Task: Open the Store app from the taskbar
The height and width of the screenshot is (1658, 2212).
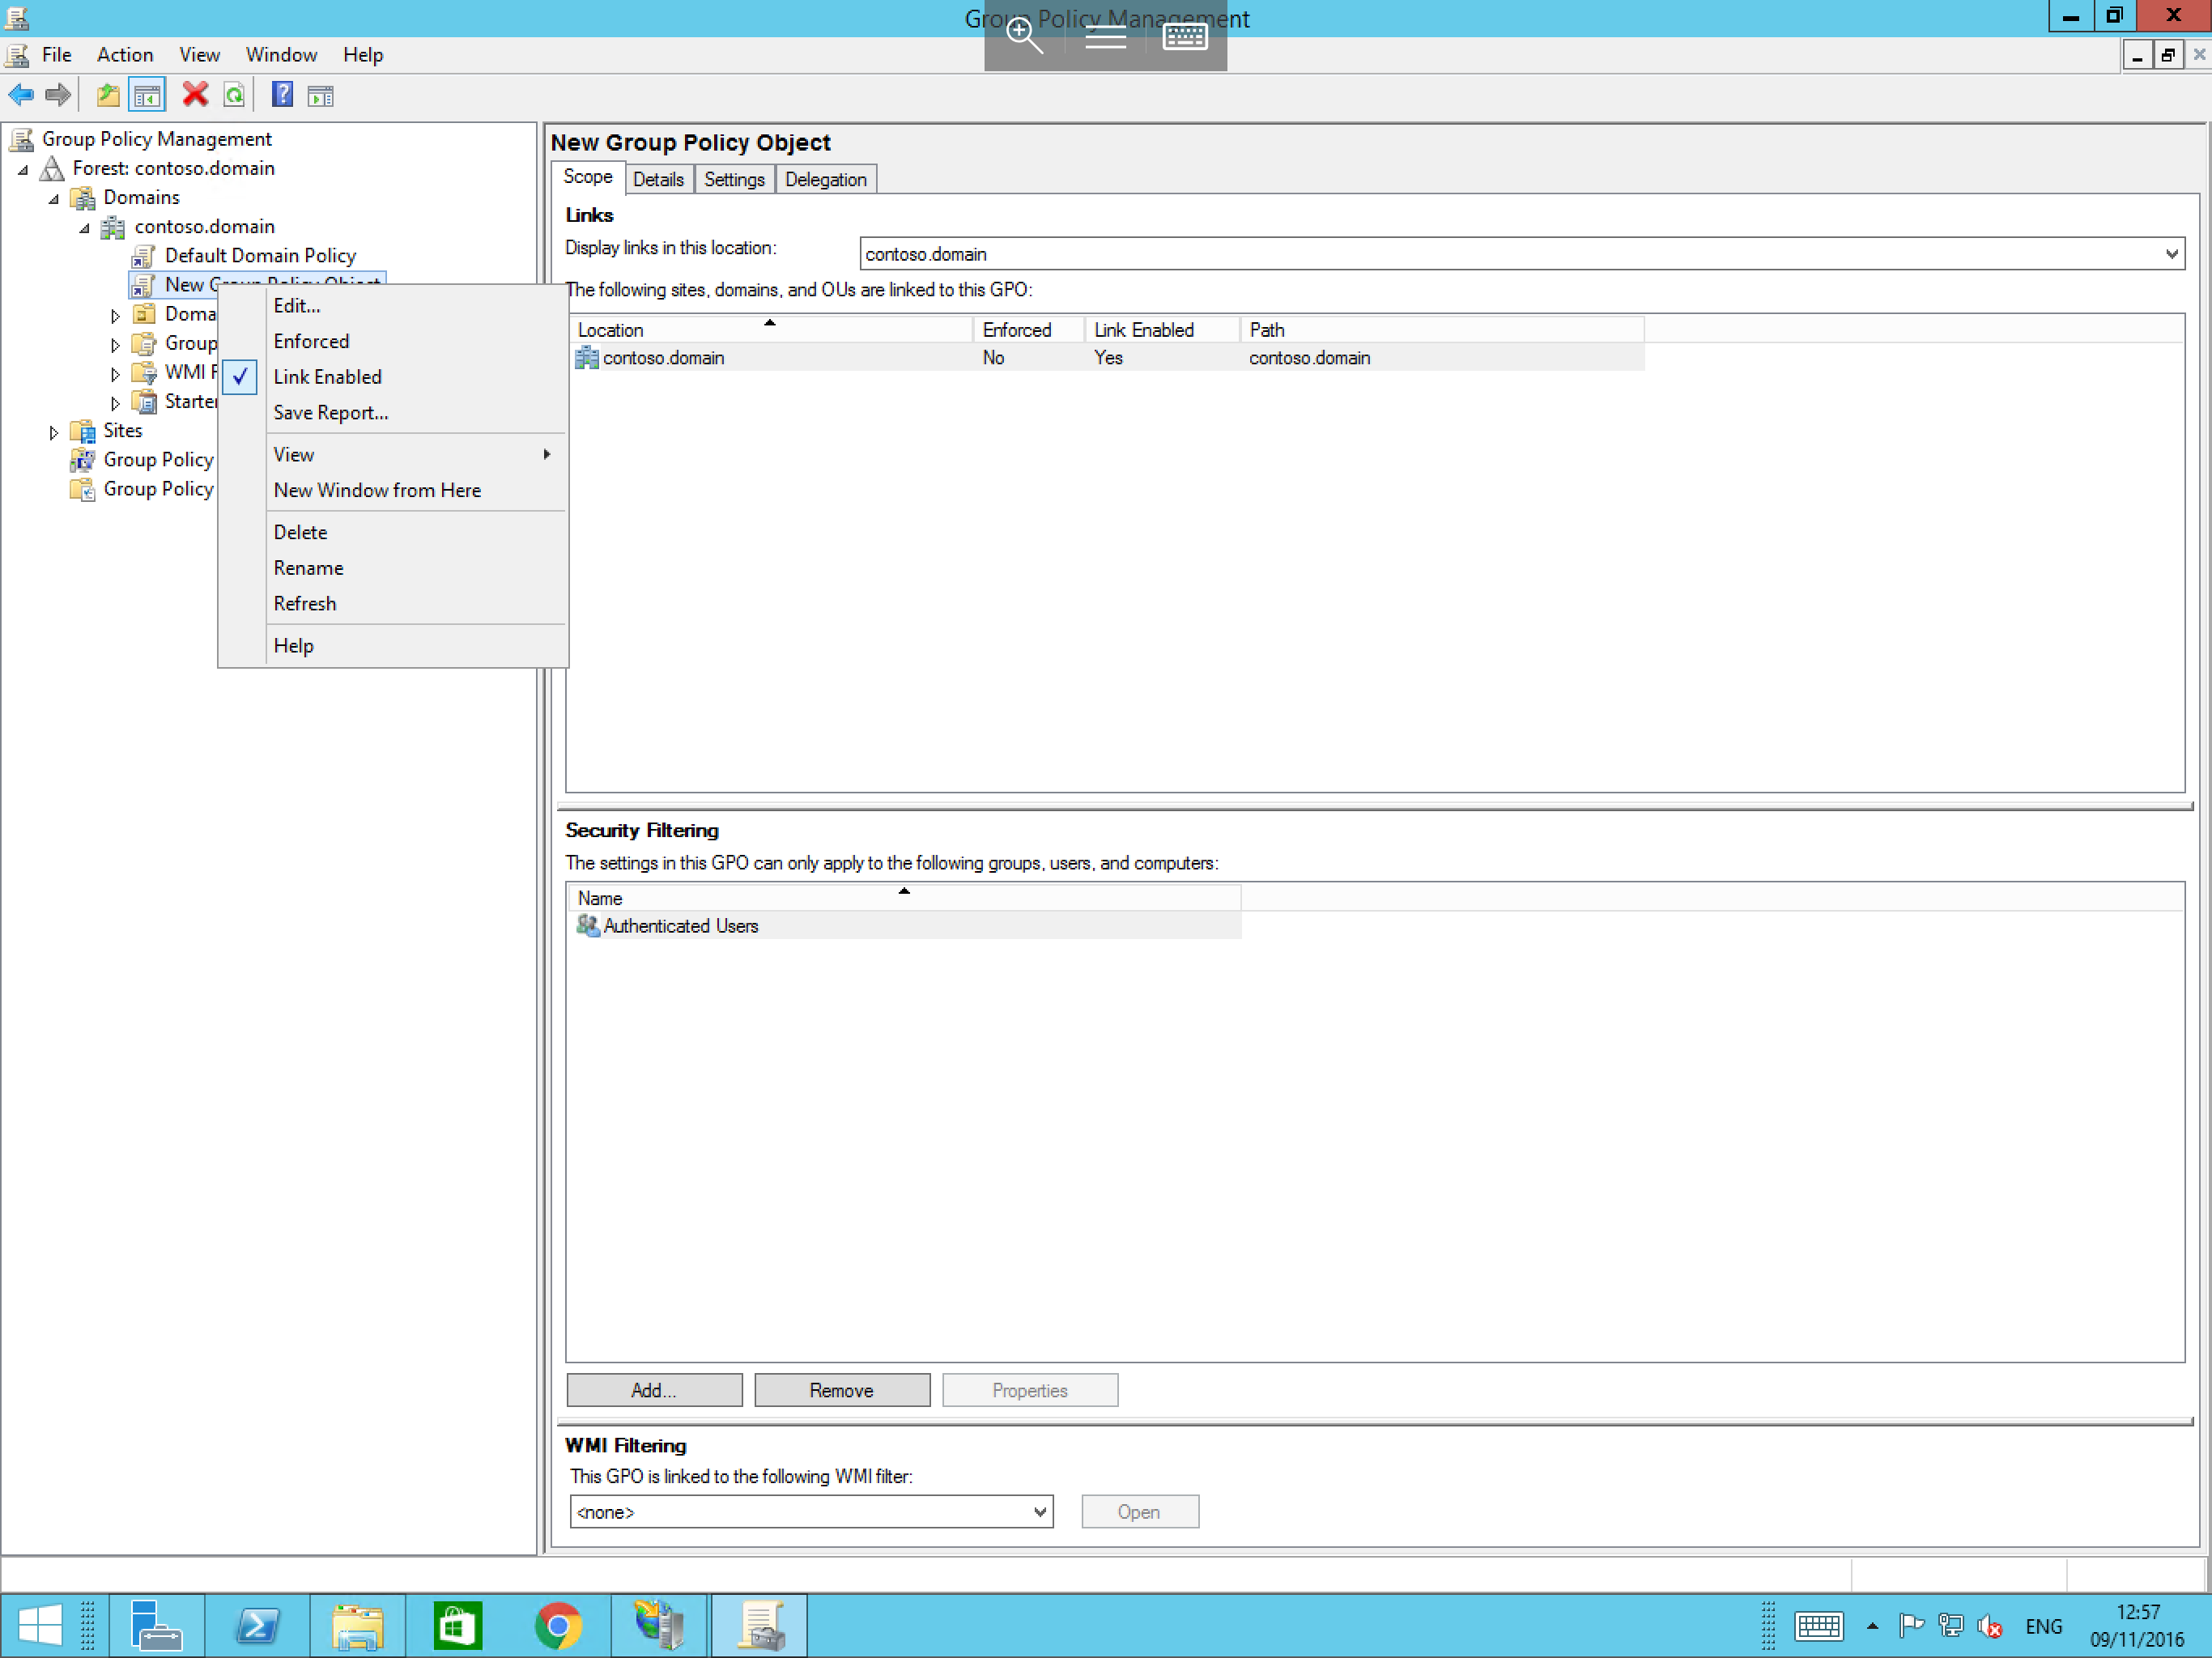Action: [458, 1626]
